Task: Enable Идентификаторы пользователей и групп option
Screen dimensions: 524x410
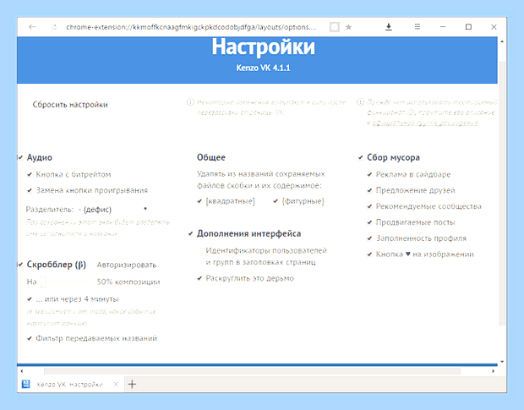Action: click(x=199, y=250)
